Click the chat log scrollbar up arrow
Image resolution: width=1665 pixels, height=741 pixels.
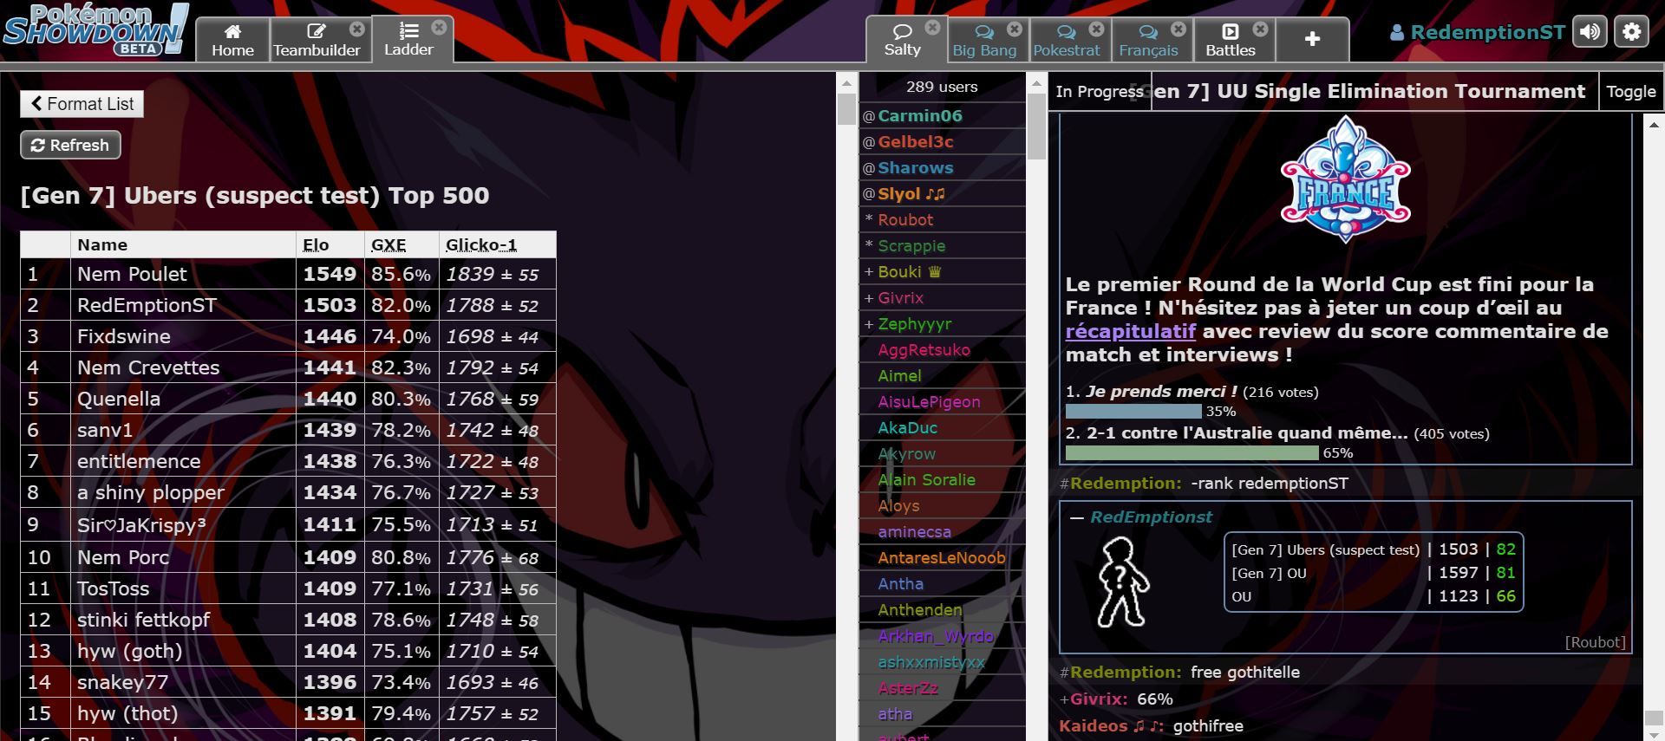tap(1654, 125)
